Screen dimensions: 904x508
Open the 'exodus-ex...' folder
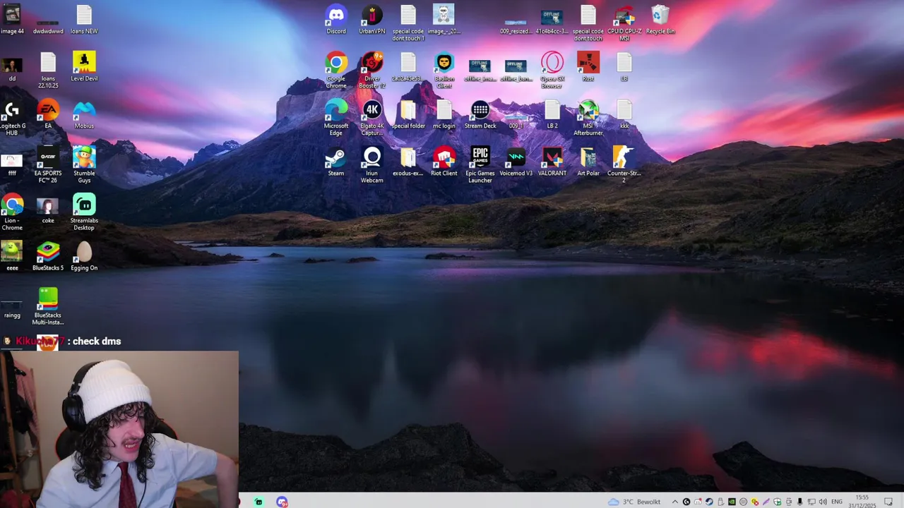click(408, 161)
